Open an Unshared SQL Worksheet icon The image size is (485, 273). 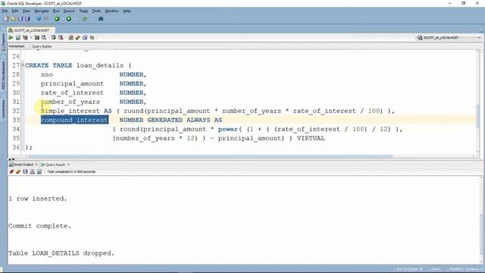point(70,38)
